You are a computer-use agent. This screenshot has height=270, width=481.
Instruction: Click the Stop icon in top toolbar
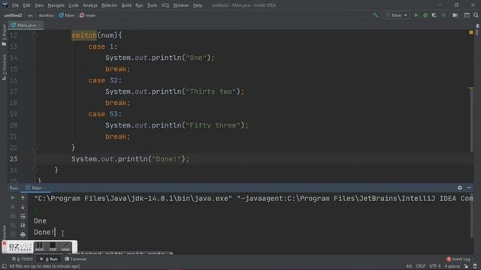point(443,15)
